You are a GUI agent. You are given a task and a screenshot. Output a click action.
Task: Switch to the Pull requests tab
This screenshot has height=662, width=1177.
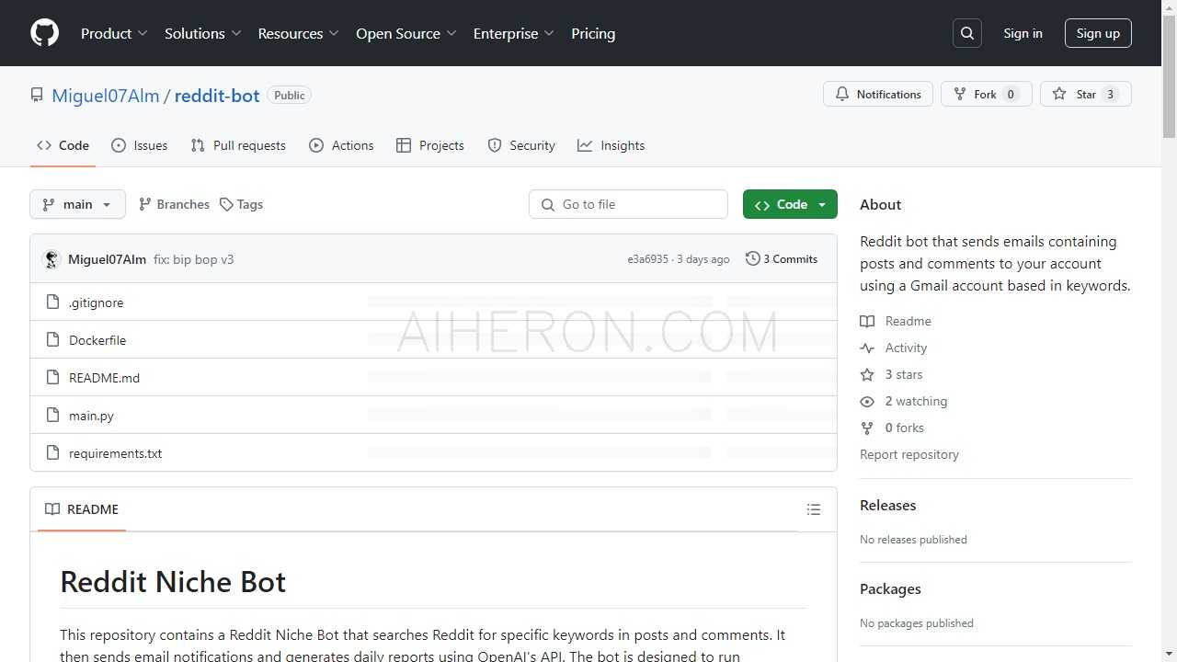238,145
